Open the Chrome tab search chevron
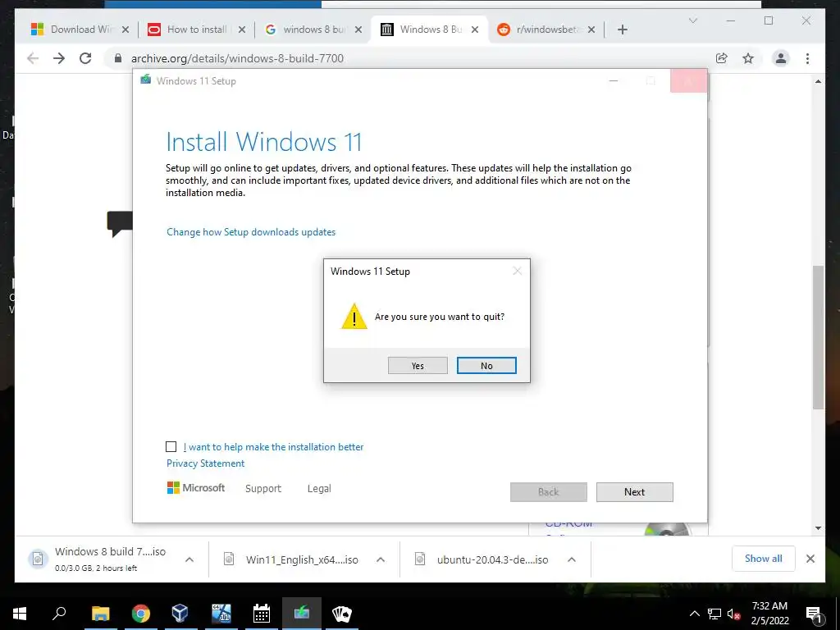 tap(692, 21)
